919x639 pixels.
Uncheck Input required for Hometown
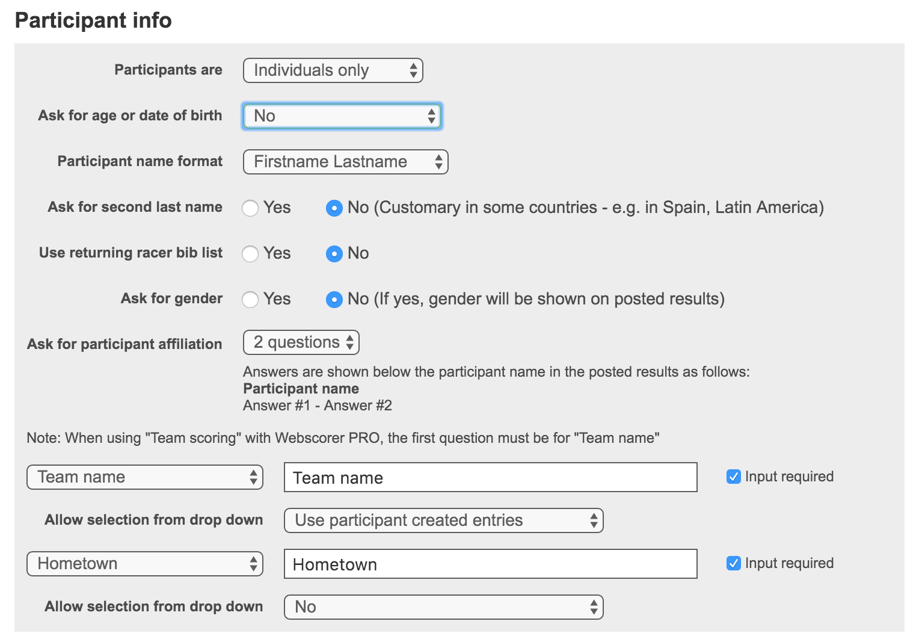coord(733,564)
